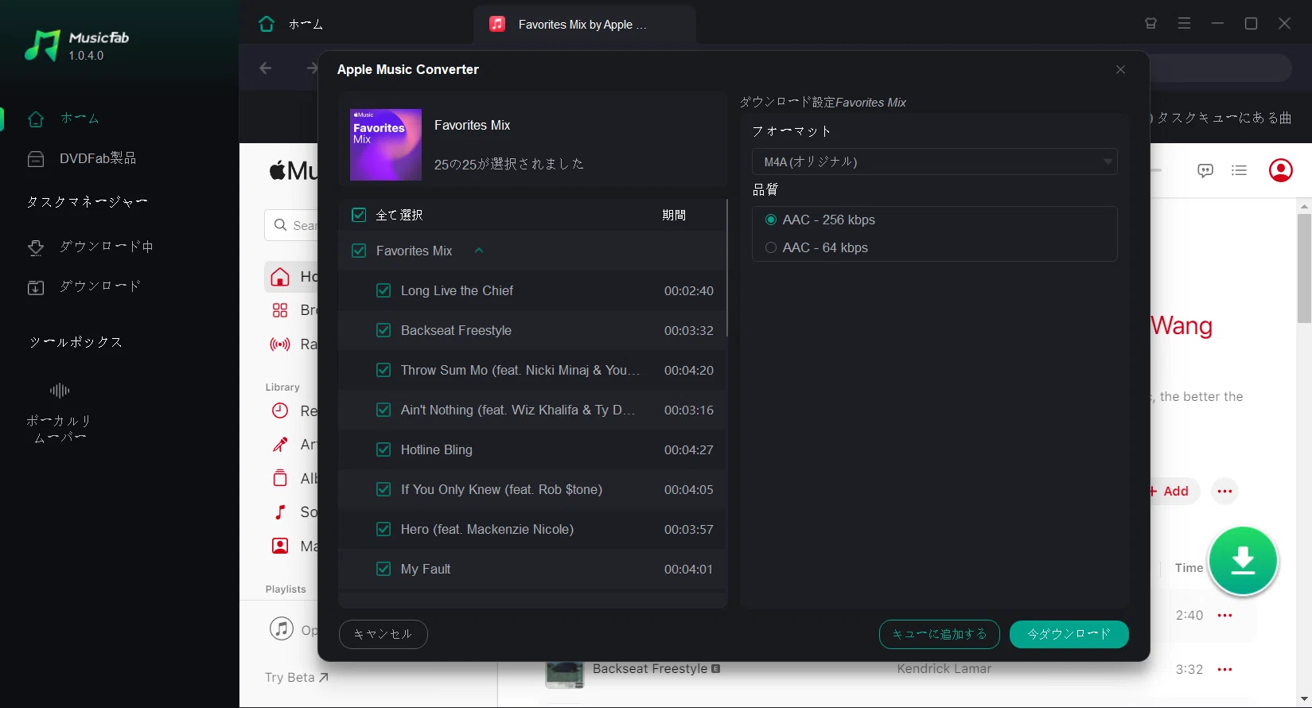Click the 'If You Only Knew' track title

tap(501, 489)
